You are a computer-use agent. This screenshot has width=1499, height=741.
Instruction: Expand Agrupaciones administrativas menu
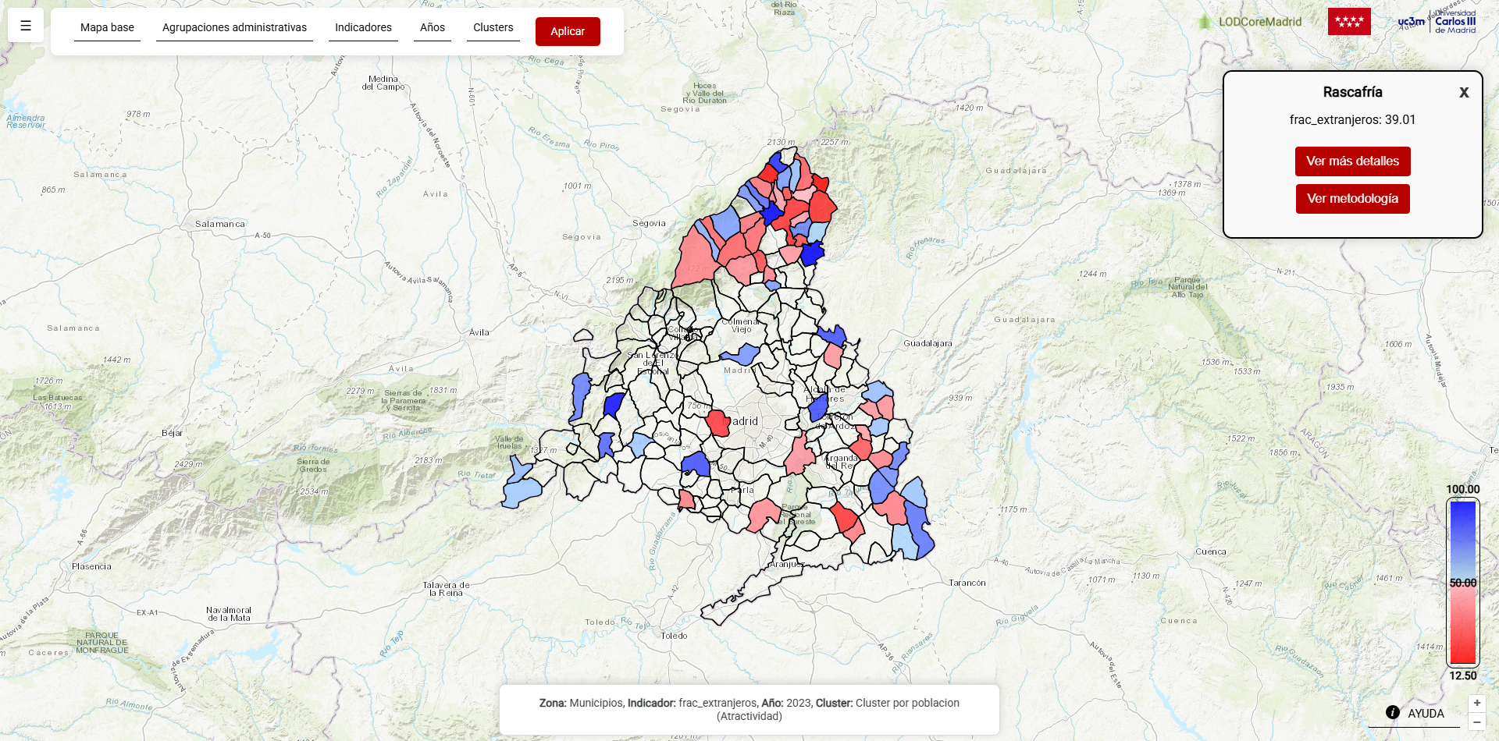coord(234,27)
